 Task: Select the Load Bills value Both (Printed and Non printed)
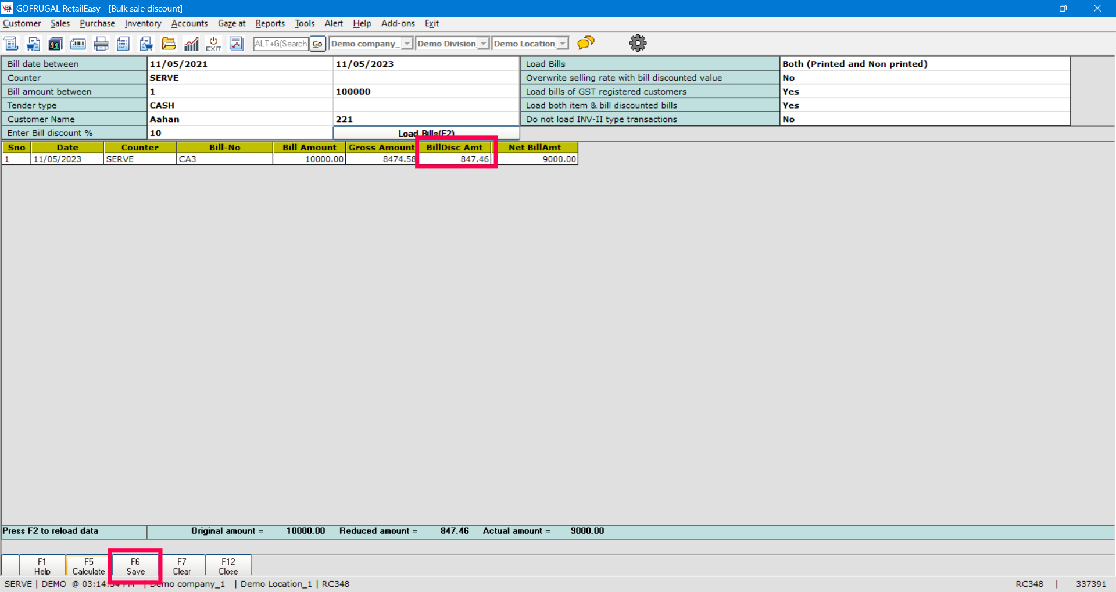pyautogui.click(x=925, y=64)
